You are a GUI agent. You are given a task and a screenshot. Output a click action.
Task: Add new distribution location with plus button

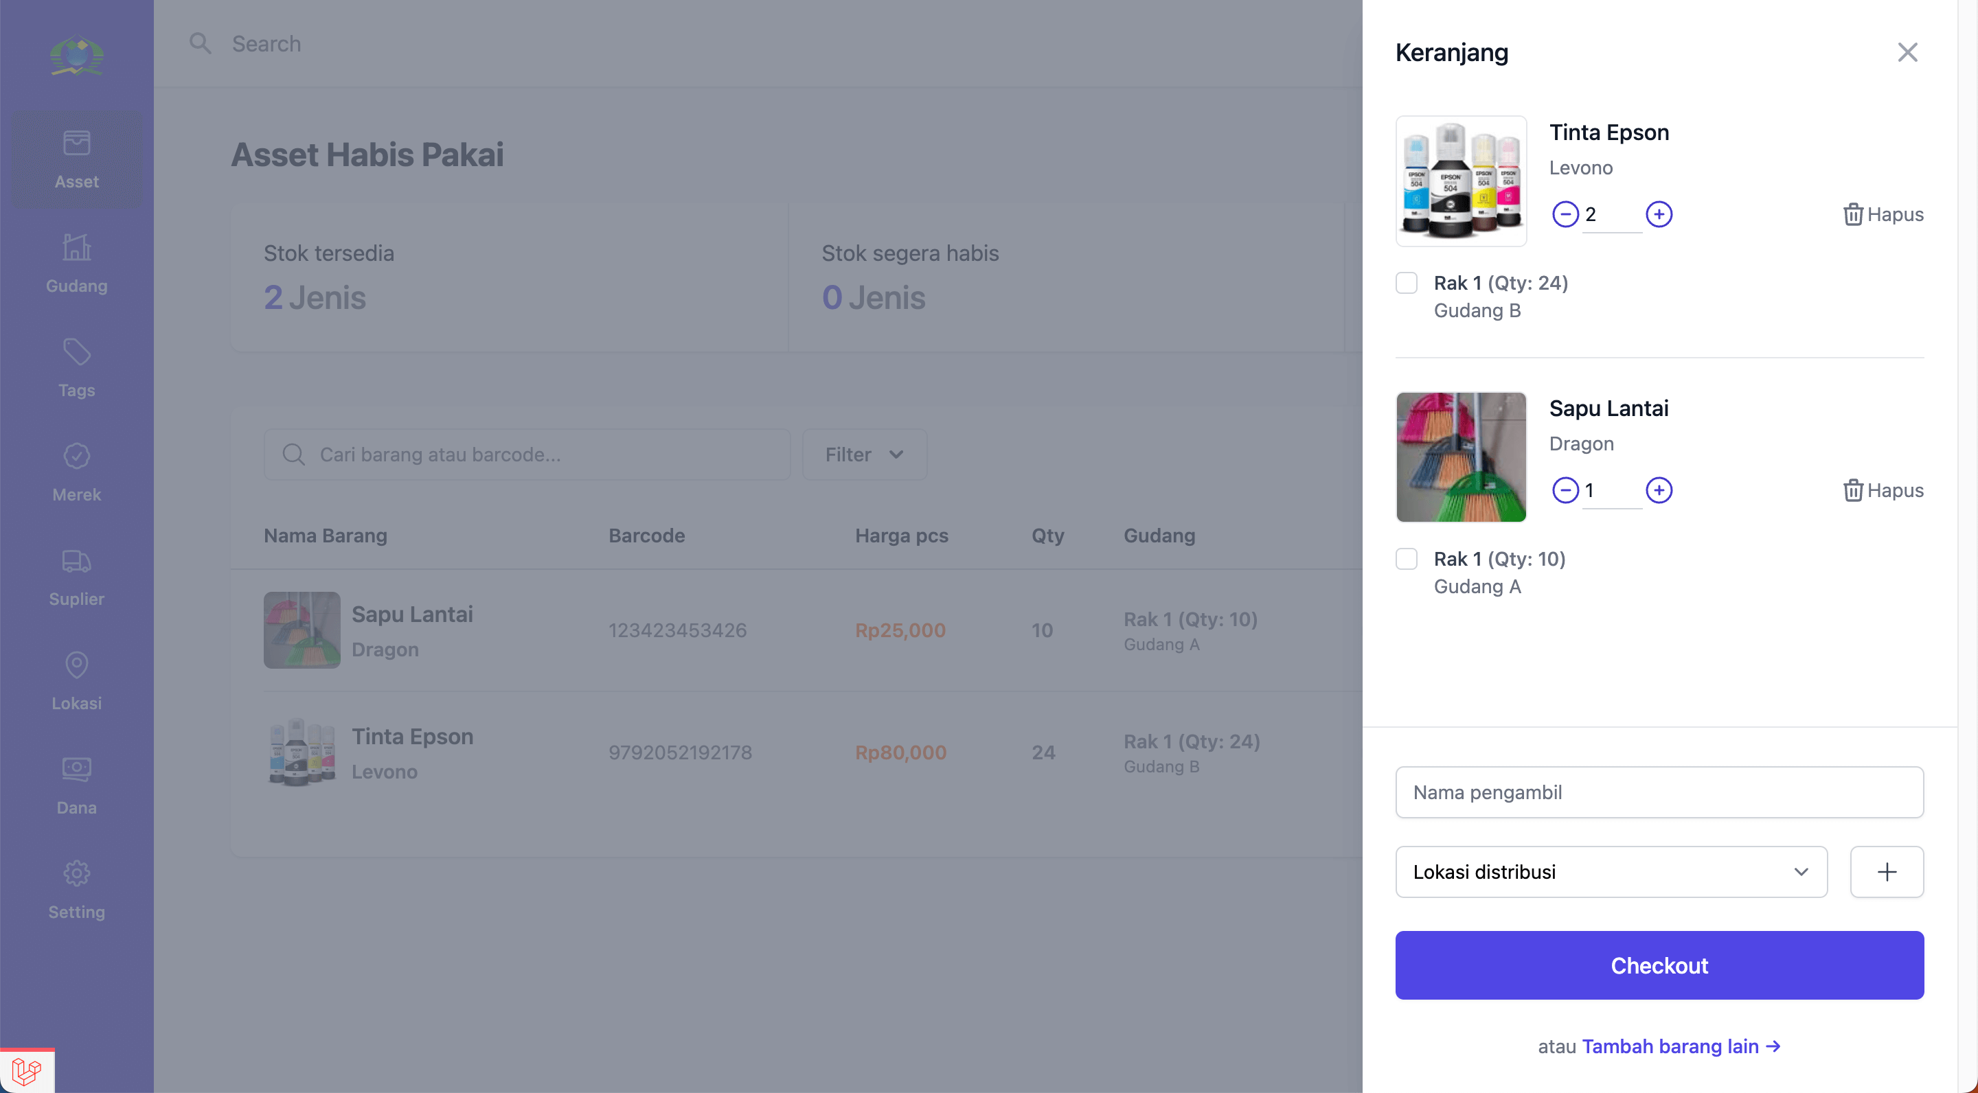tap(1887, 871)
